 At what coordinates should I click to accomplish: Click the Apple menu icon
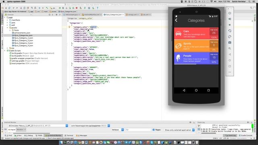4,2
